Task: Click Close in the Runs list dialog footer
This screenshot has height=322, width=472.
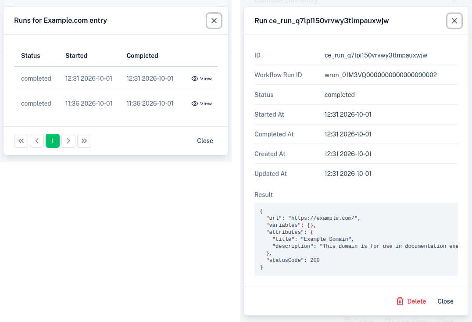Action: point(205,141)
